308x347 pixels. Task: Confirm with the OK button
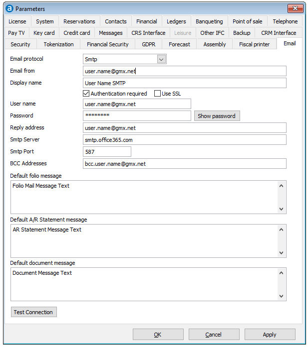coord(158,335)
